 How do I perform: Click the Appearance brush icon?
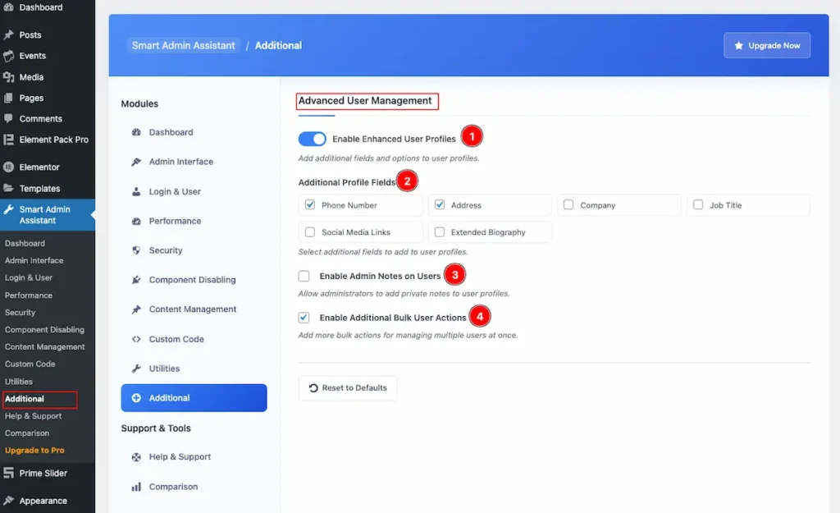[x=8, y=501]
